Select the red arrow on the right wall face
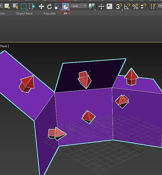This screenshot has width=162, height=175. point(122,101)
